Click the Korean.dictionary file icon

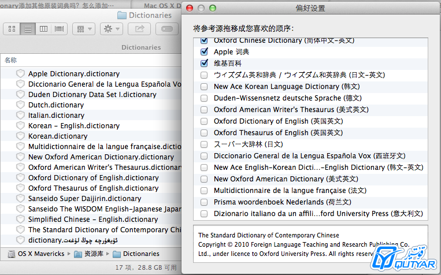pos(20,136)
